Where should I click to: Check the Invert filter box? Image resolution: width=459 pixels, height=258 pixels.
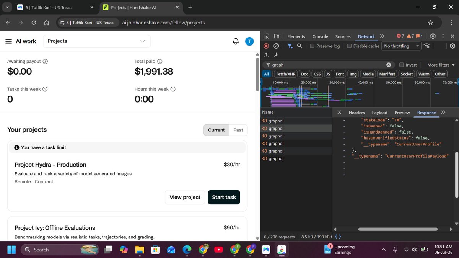[402, 65]
